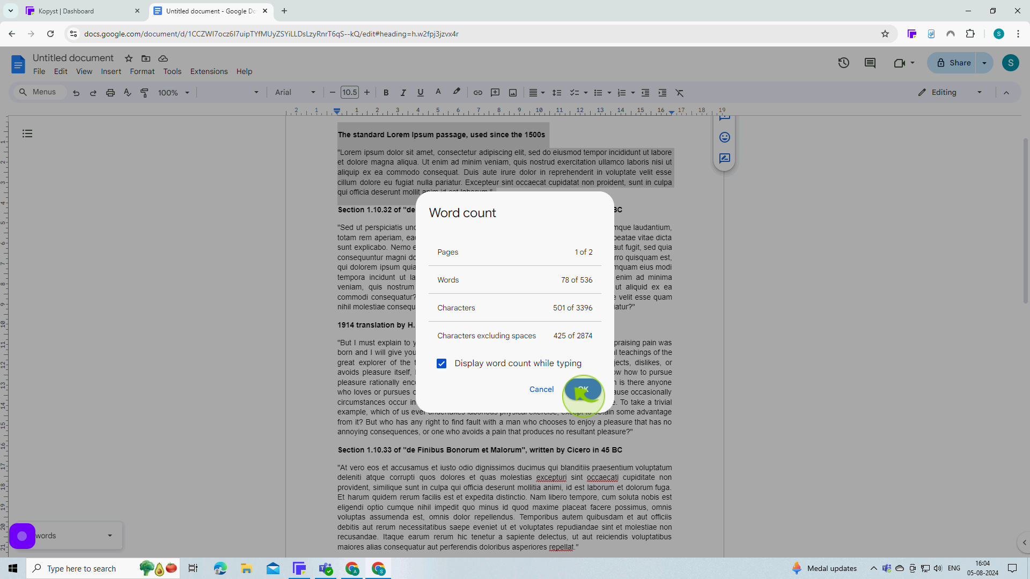Expand the Share options arrow

click(984, 63)
